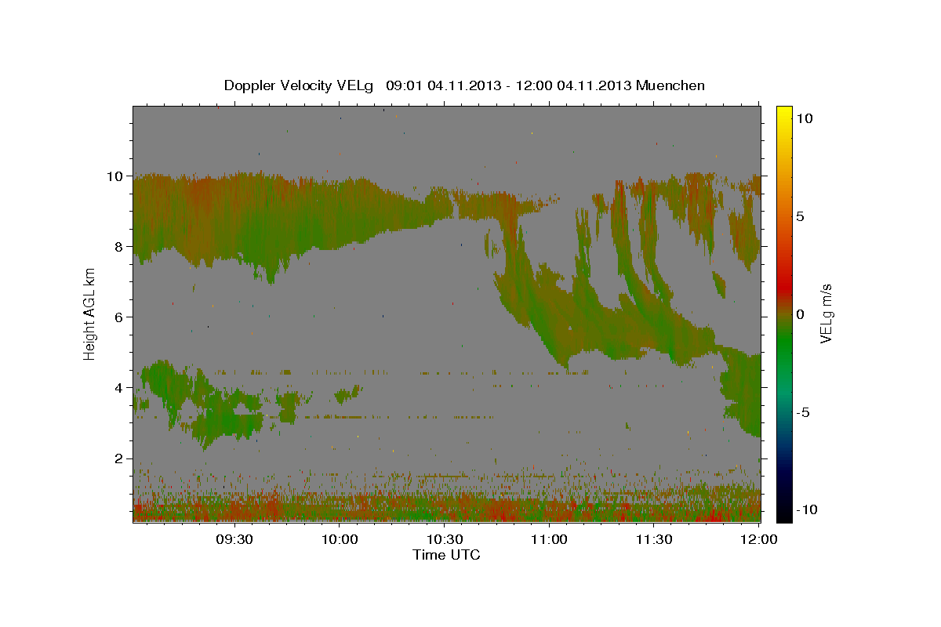The width and height of the screenshot is (941, 627).
Task: Click the 10:30 time tick label
Action: (x=444, y=539)
